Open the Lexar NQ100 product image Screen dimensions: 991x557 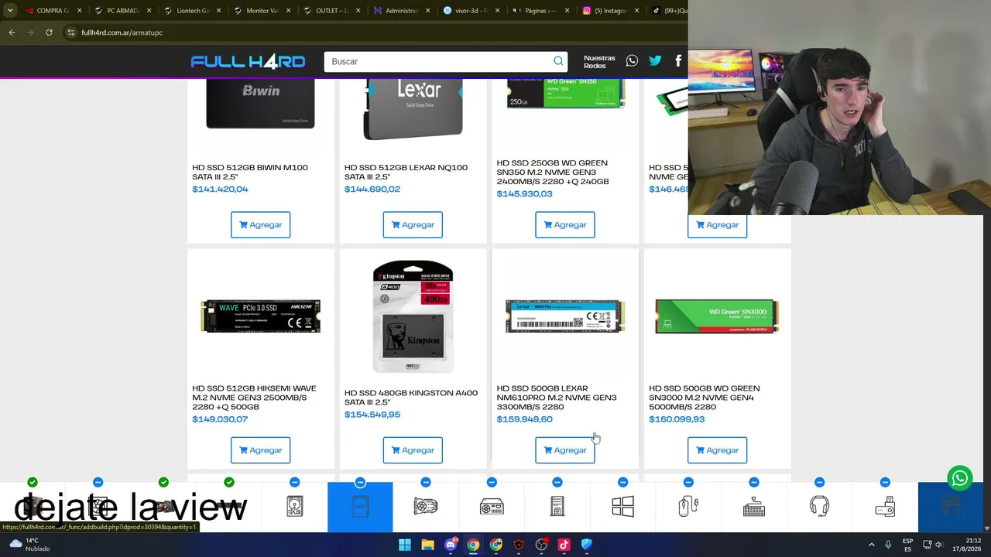click(x=413, y=109)
